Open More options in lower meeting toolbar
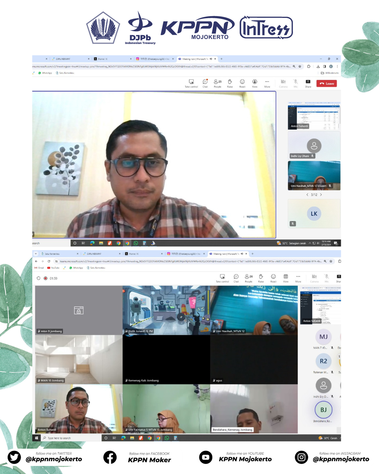Screen dimensions: 379x474 tap(298, 278)
